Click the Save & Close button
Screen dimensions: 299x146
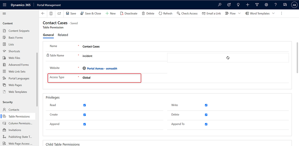point(91,13)
